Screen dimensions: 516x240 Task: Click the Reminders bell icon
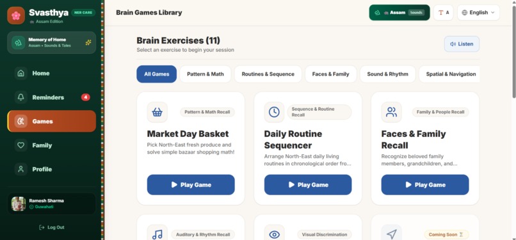(x=20, y=97)
